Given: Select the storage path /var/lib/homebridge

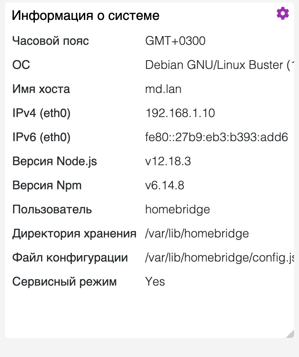Looking at the screenshot, I should point(196,233).
